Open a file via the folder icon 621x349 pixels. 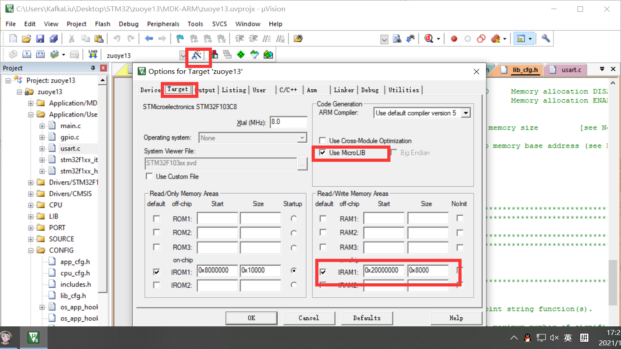(x=26, y=39)
